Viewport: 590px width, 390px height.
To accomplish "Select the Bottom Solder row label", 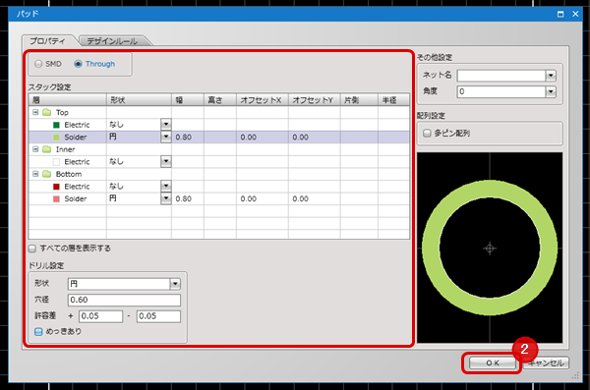I will pyautogui.click(x=76, y=199).
